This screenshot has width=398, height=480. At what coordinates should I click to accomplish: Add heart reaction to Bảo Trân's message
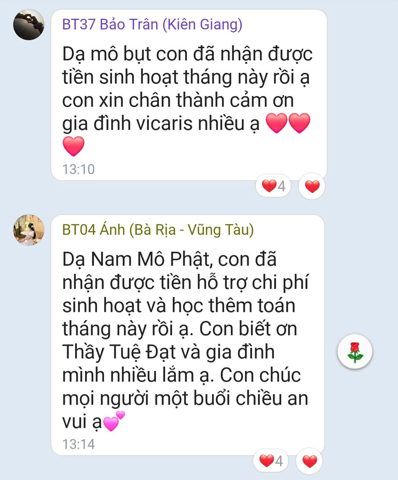pyautogui.click(x=312, y=186)
